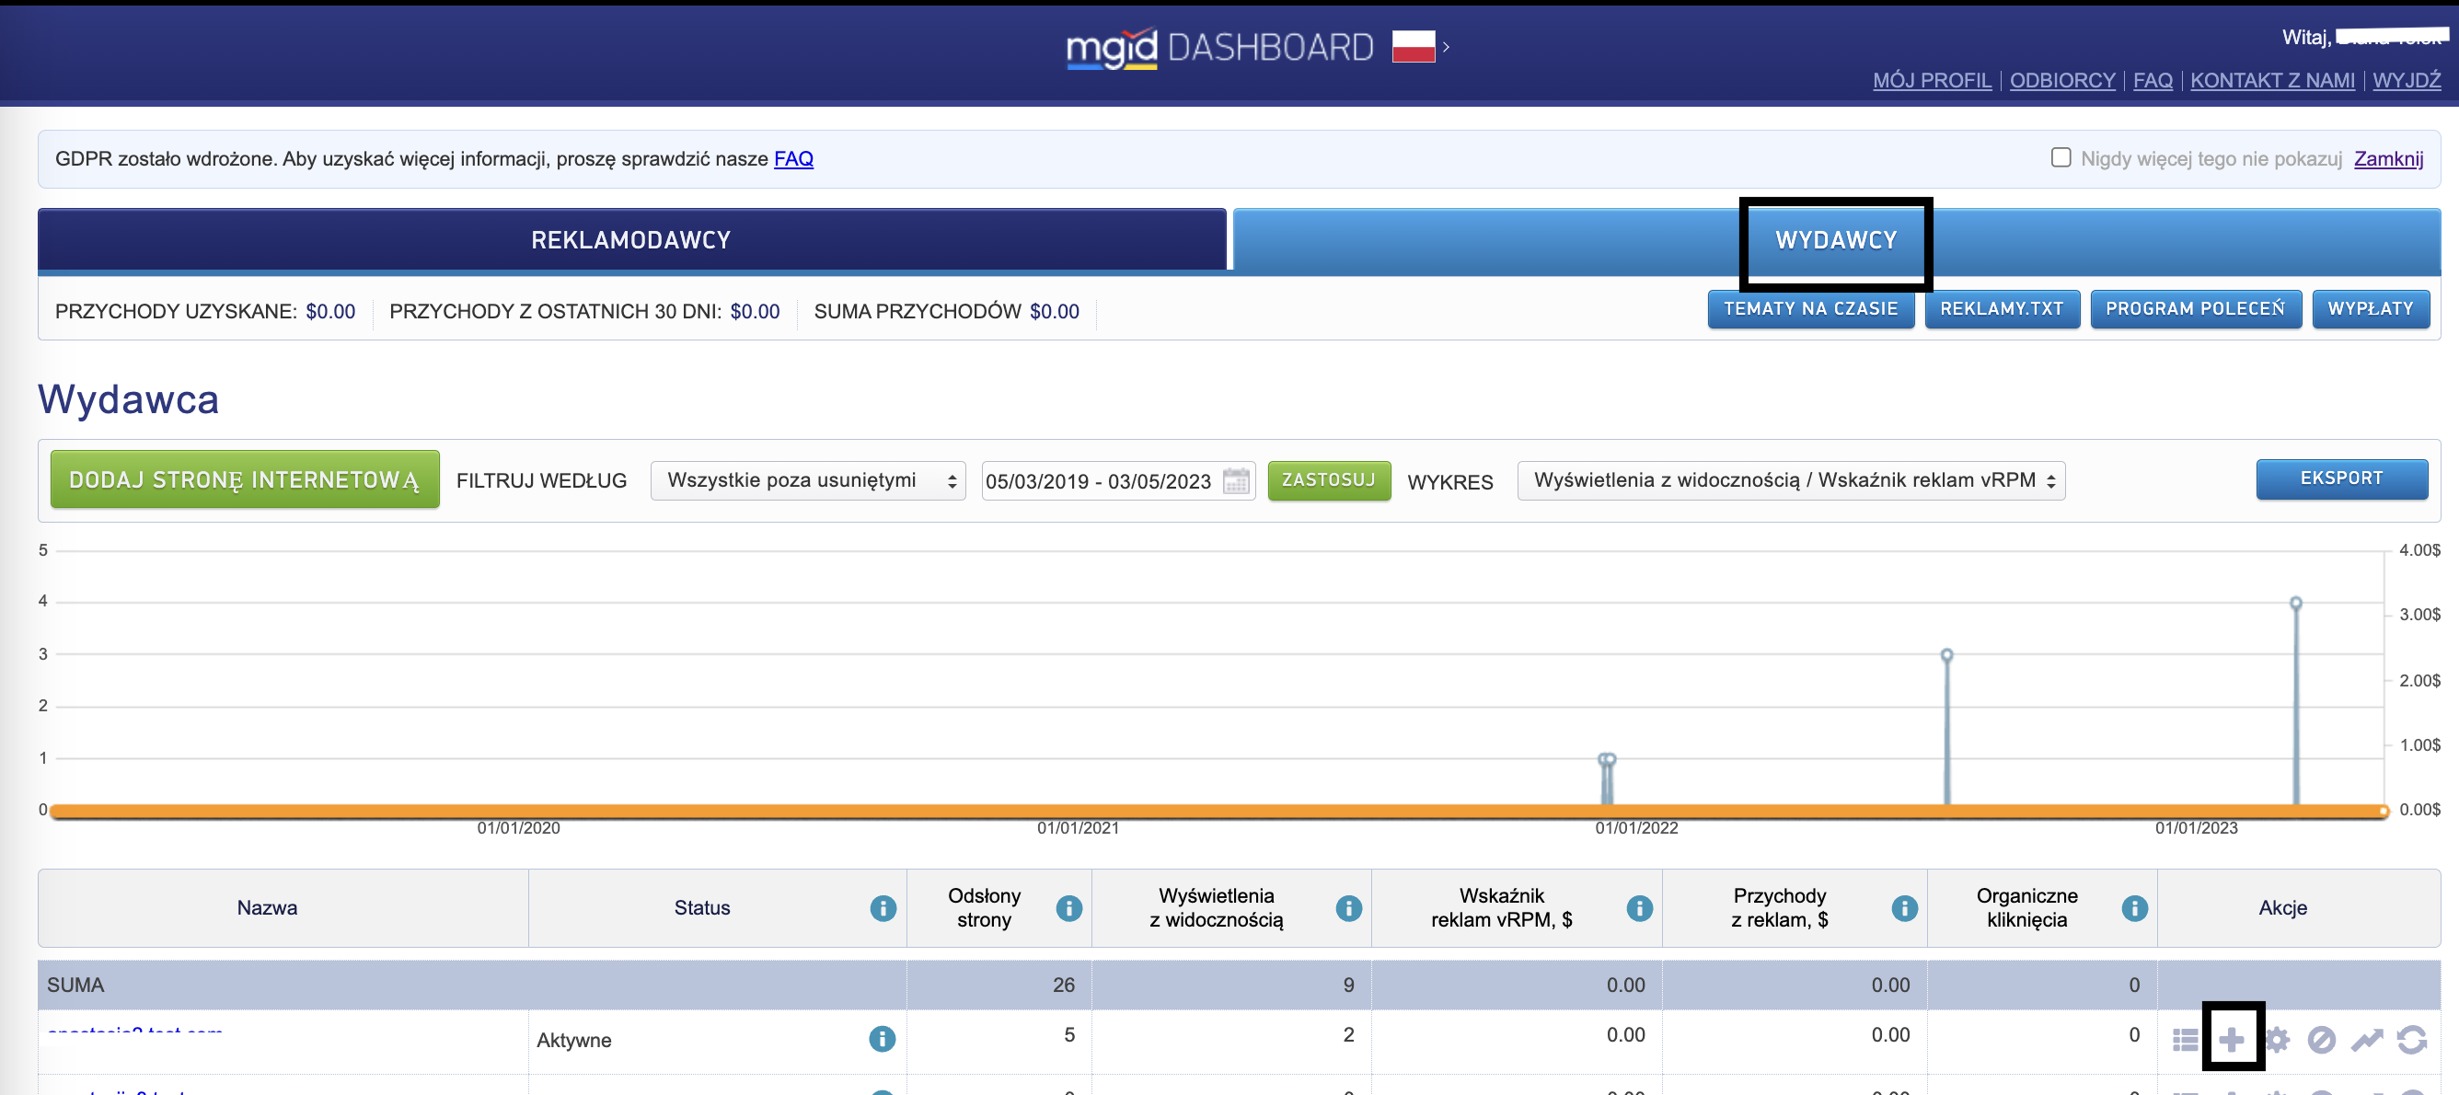This screenshot has width=2459, height=1095.
Task: Click the 2023 chart data point peak
Action: [2296, 604]
